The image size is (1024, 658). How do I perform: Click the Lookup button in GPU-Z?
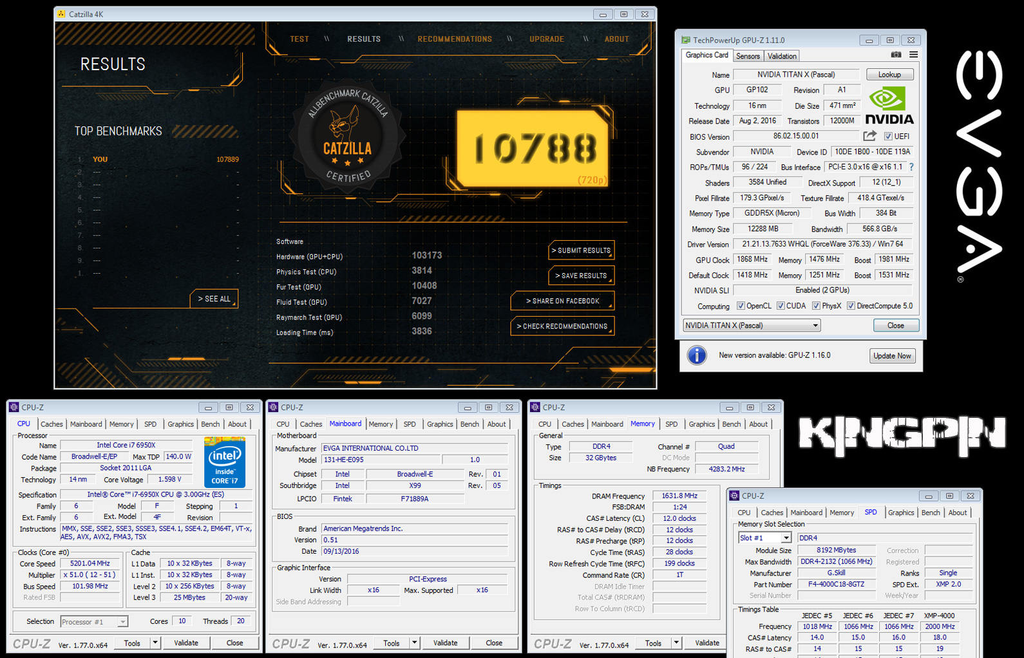(889, 75)
